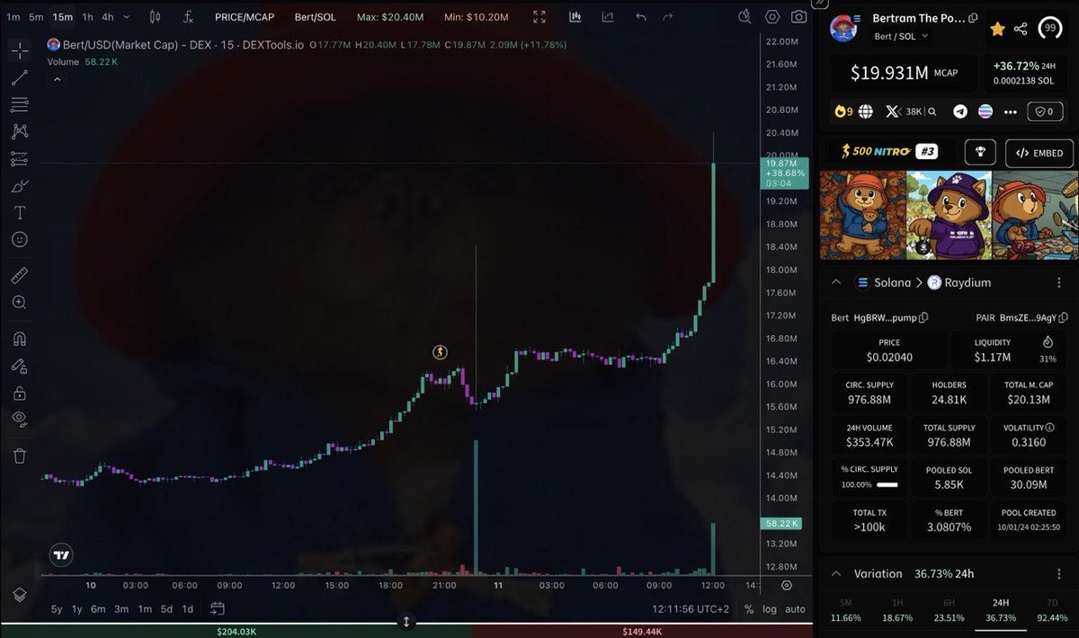Open the airdrop parachute button

pyautogui.click(x=980, y=152)
